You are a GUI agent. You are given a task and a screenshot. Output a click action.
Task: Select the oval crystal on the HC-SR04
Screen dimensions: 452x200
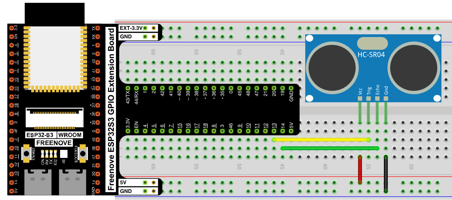click(x=372, y=44)
